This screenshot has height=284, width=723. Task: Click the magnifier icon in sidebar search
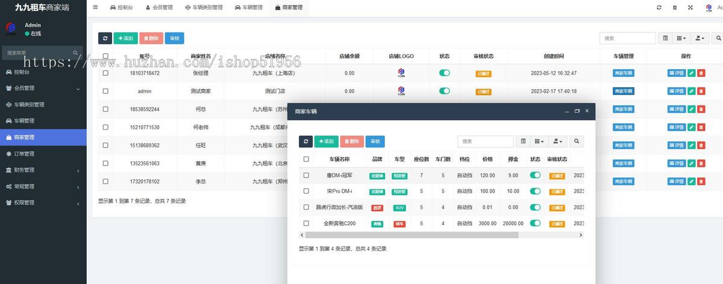pos(76,53)
